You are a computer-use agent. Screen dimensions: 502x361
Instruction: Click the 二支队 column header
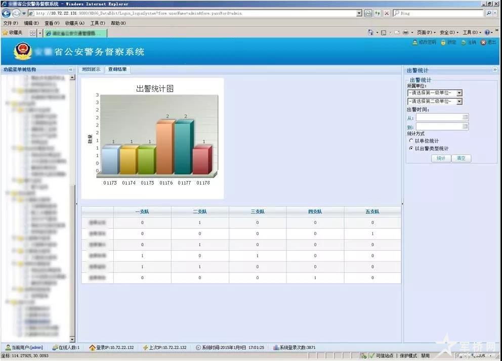point(200,212)
